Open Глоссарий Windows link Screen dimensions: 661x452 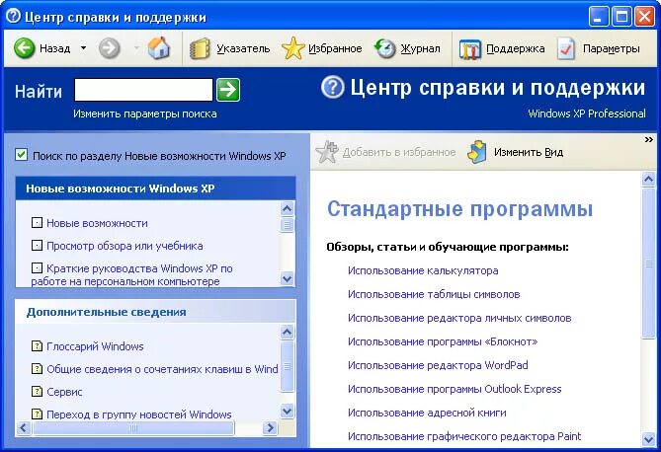click(x=95, y=346)
